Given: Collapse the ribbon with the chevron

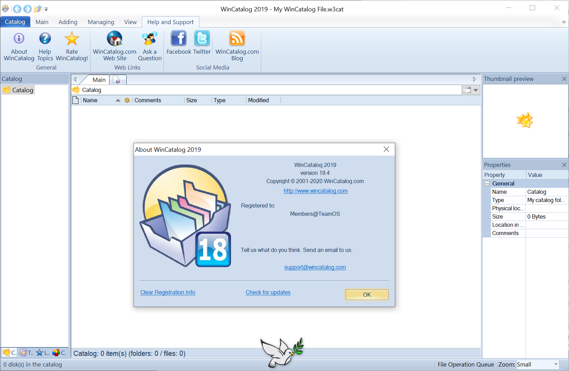Looking at the screenshot, I should click(564, 22).
